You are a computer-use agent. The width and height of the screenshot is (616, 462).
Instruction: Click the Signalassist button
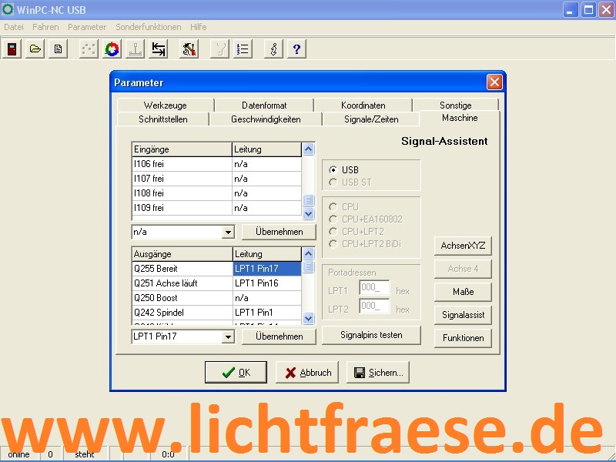point(463,315)
